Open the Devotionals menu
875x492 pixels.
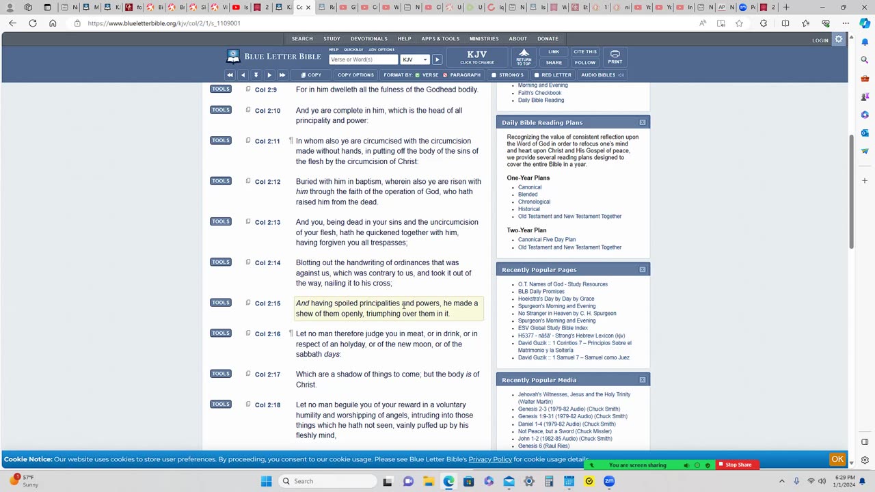pyautogui.click(x=369, y=39)
